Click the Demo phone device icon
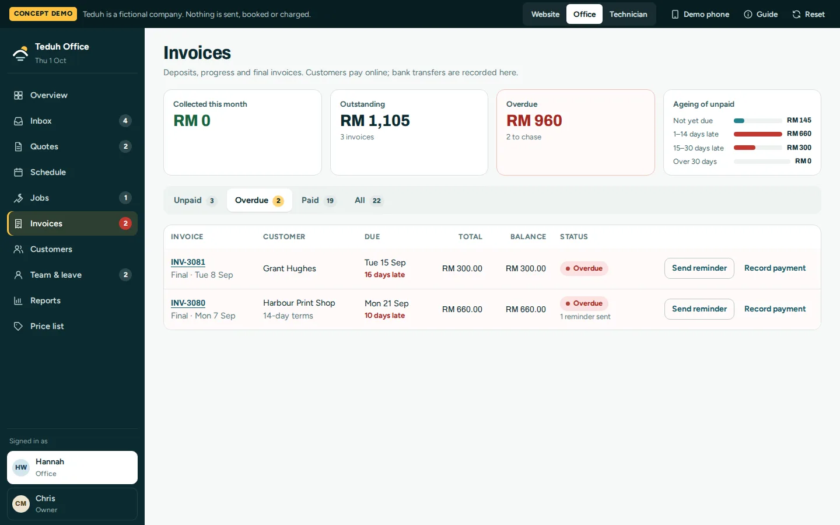Screen dimensions: 840x525 click(x=675, y=14)
